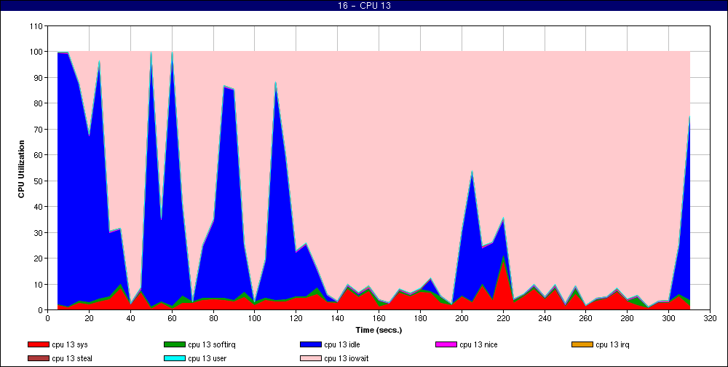Screen dimensions: 728x367
Task: Select the "cpu 13 sys" legend label
Action: (x=76, y=344)
